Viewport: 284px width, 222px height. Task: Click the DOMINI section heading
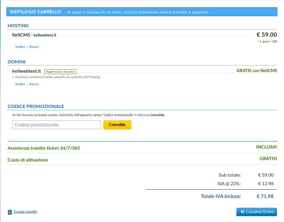[17, 62]
